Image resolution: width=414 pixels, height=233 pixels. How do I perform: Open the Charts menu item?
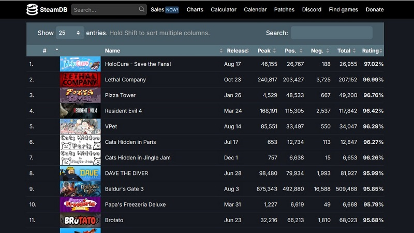[195, 9]
